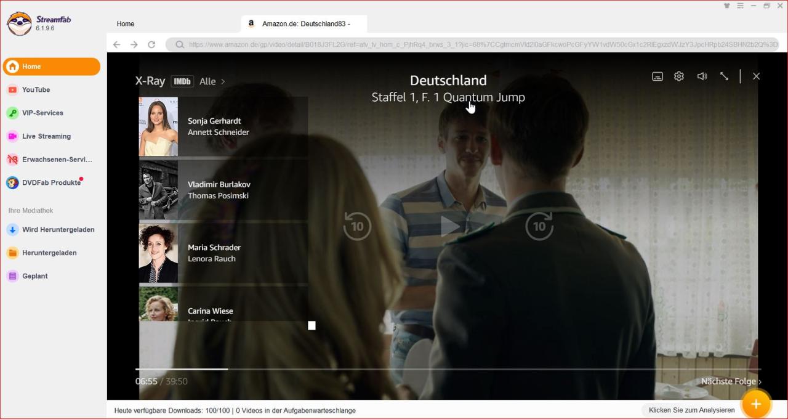This screenshot has height=419, width=788.
Task: Open YouTube in the sidebar
Action: [36, 90]
